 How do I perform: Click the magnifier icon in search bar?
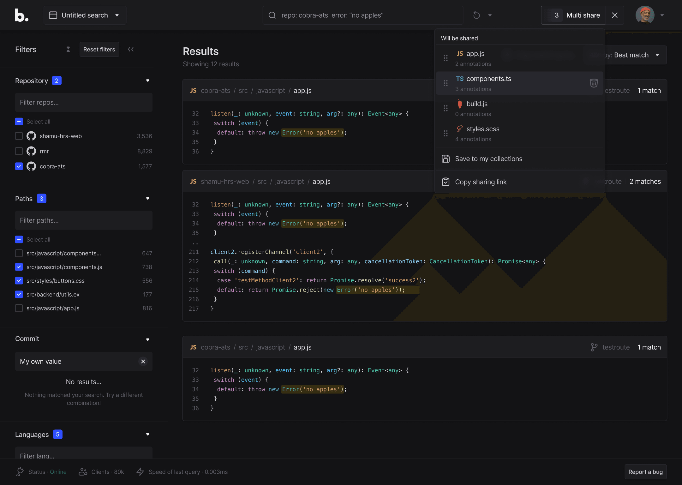tap(272, 15)
